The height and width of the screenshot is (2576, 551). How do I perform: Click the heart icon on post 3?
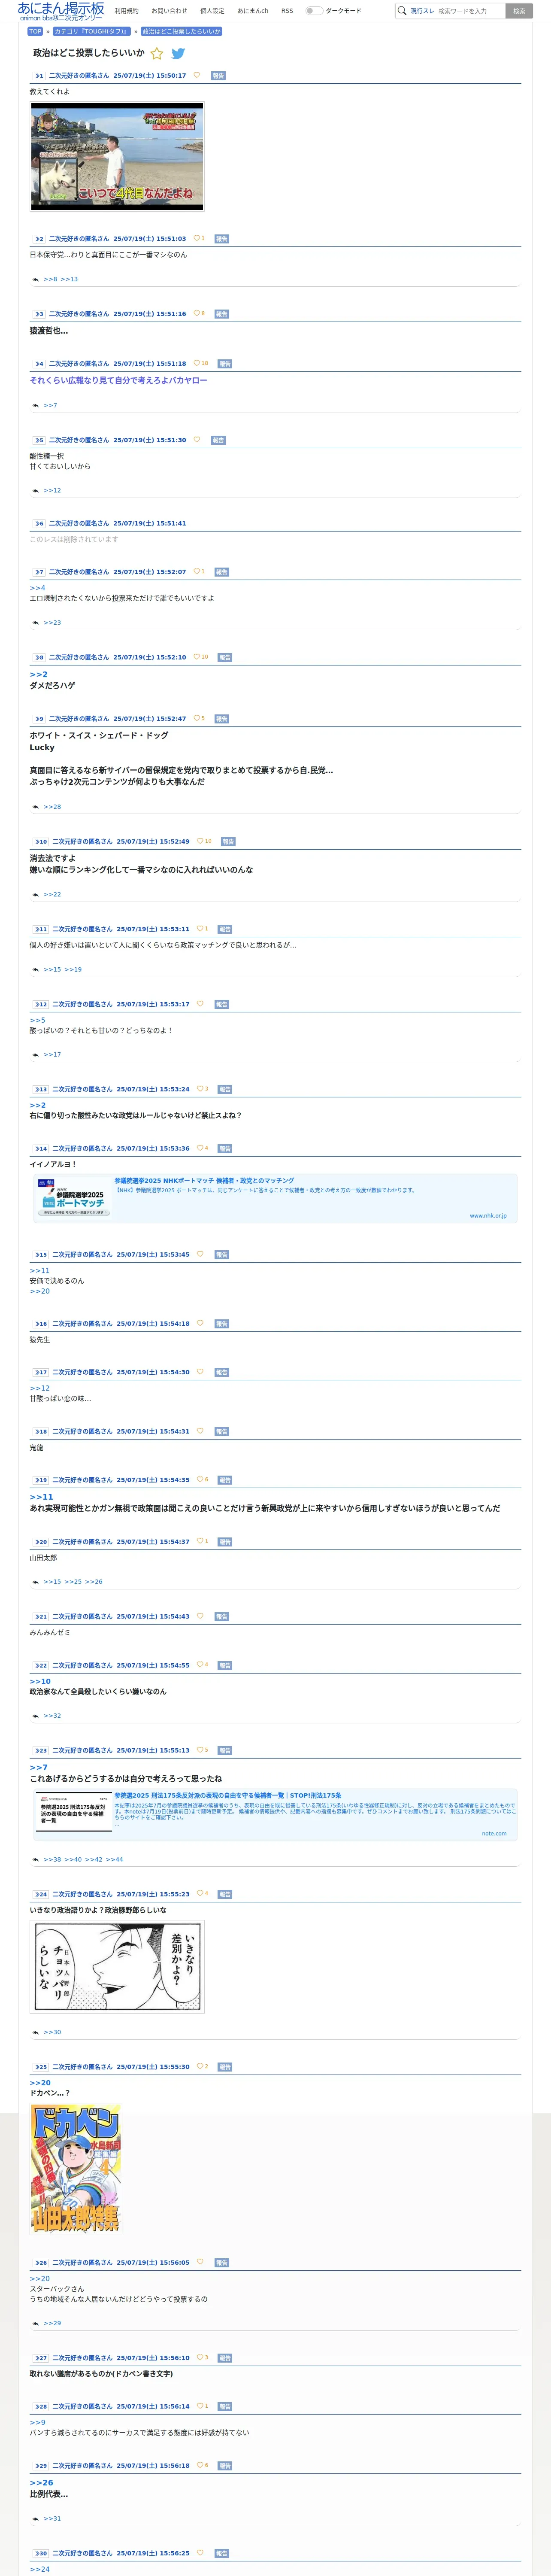(x=196, y=313)
